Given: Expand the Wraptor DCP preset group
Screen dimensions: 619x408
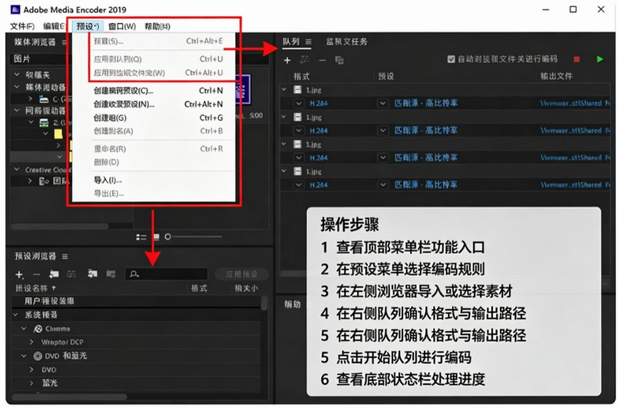Looking at the screenshot, I should [x=31, y=342].
